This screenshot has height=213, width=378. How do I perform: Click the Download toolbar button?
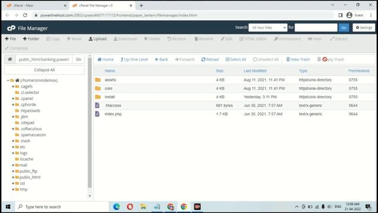(125, 39)
